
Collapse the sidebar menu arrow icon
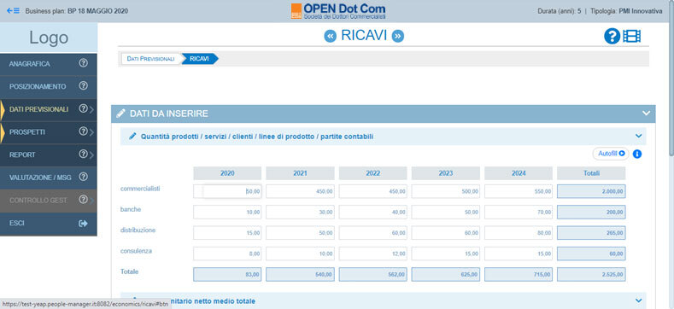click(x=13, y=11)
